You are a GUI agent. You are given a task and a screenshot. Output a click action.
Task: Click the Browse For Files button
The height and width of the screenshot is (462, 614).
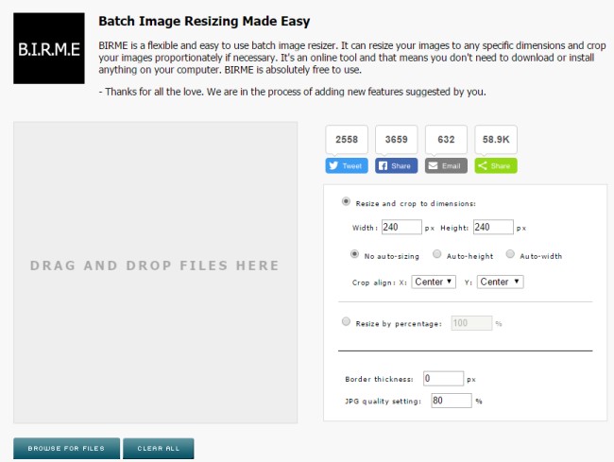point(66,448)
